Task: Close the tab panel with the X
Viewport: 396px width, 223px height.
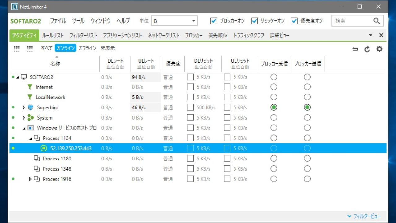Action: (x=381, y=35)
